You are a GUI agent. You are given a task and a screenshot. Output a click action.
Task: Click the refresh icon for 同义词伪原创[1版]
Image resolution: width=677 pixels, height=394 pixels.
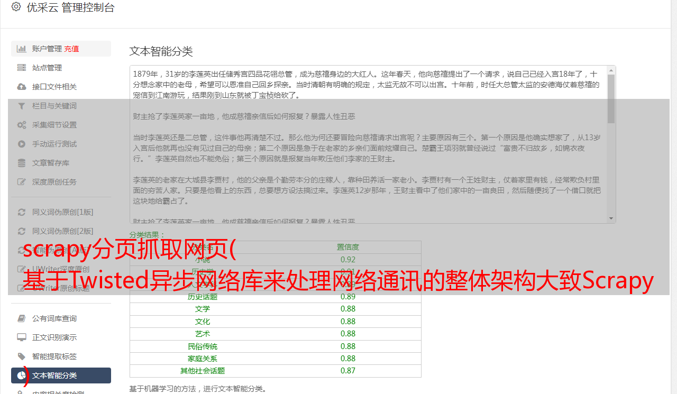[x=22, y=212]
